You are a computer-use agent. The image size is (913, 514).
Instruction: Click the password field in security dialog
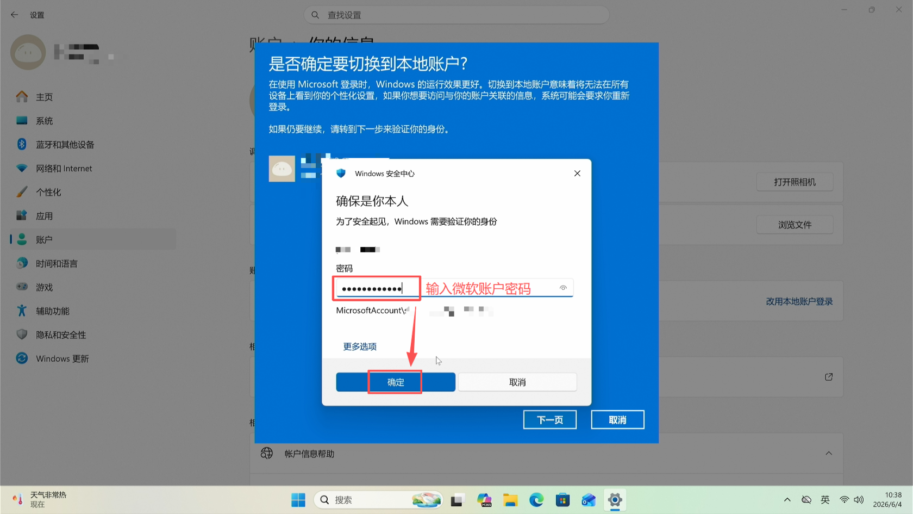point(454,288)
